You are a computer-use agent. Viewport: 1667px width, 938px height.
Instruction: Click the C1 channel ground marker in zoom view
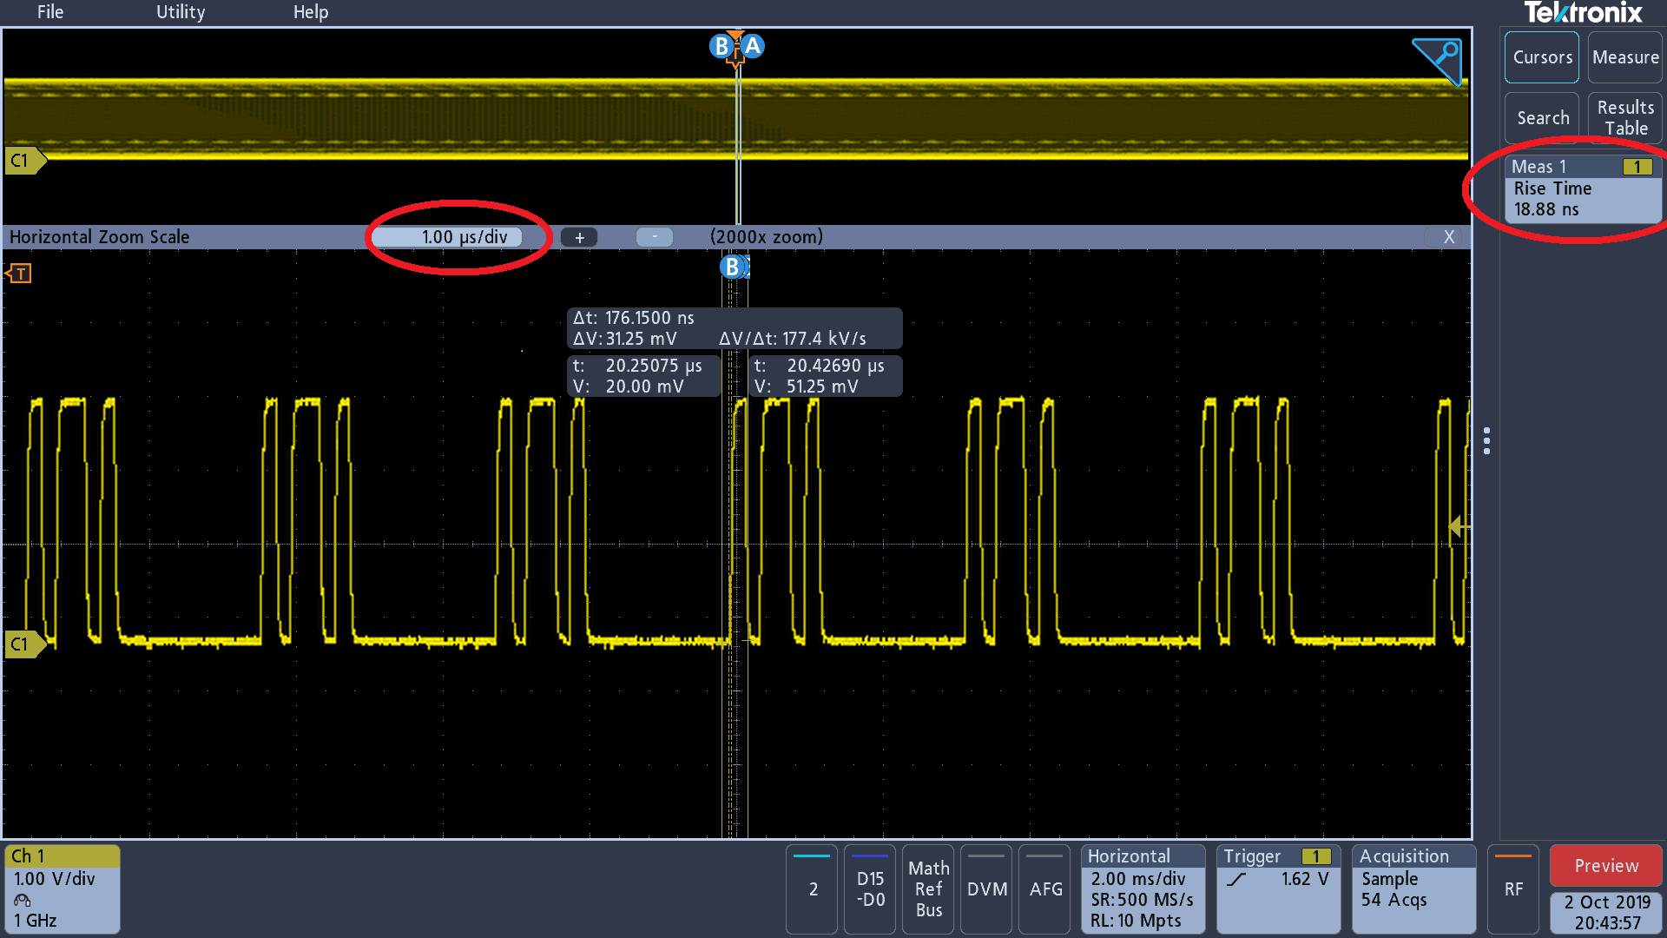[23, 644]
